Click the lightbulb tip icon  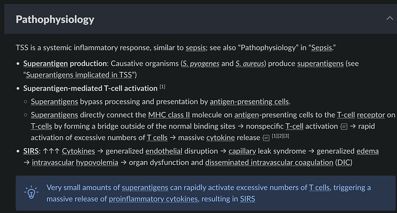tap(31, 192)
